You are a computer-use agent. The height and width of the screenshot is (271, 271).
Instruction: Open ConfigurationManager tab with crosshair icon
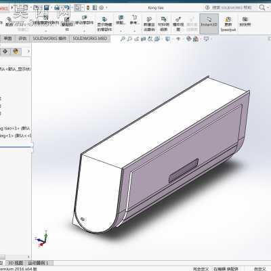[x=5, y=51]
